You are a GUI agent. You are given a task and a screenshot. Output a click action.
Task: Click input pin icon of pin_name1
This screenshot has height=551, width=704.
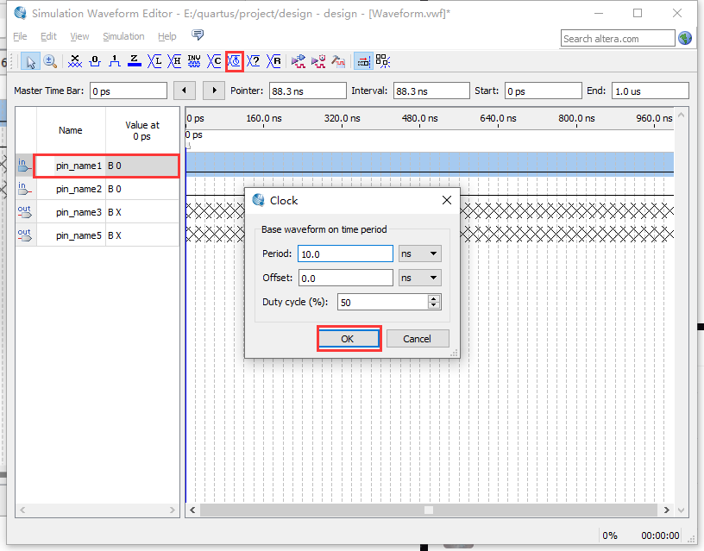click(24, 166)
